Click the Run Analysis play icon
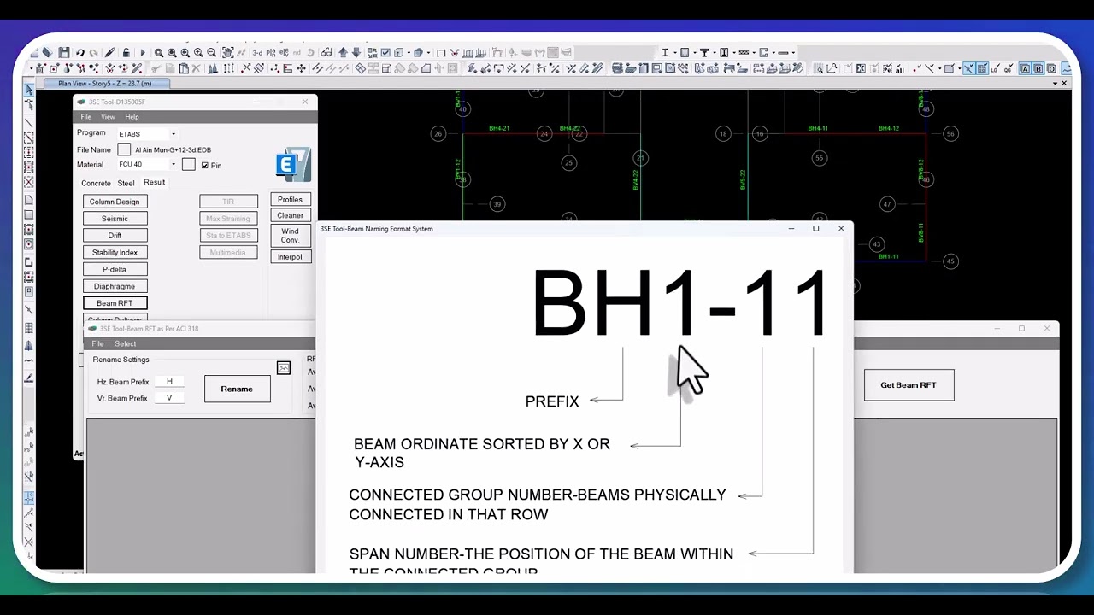Image resolution: width=1094 pixels, height=615 pixels. point(143,52)
